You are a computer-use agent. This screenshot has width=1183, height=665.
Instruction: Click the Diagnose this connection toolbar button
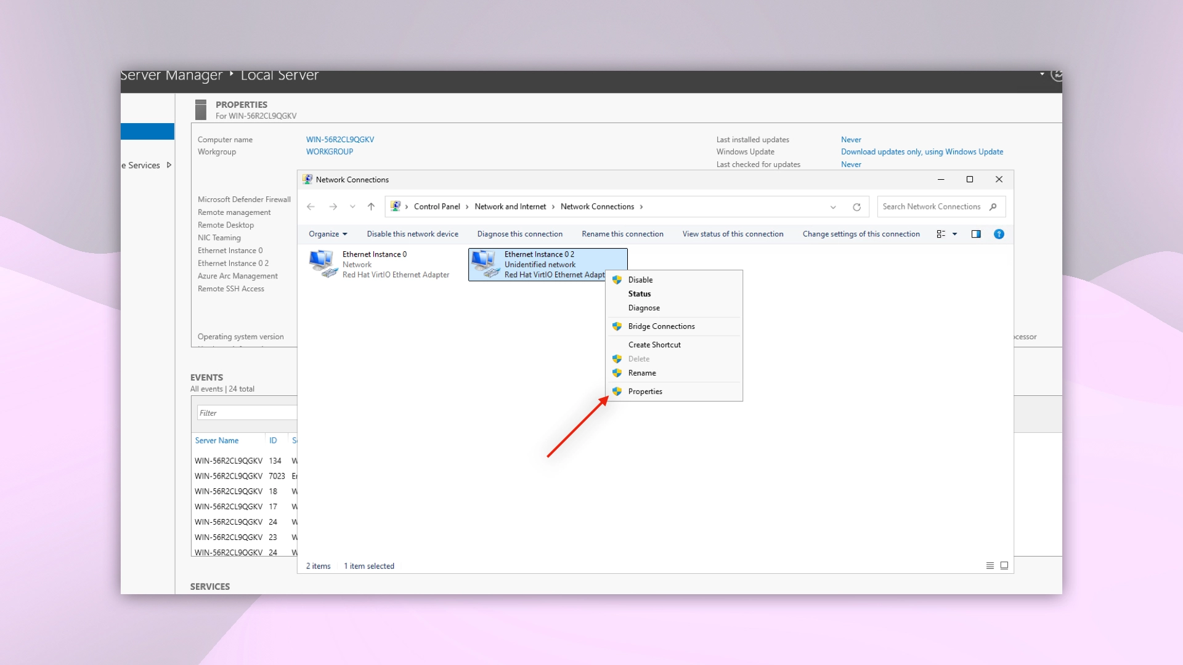click(520, 234)
